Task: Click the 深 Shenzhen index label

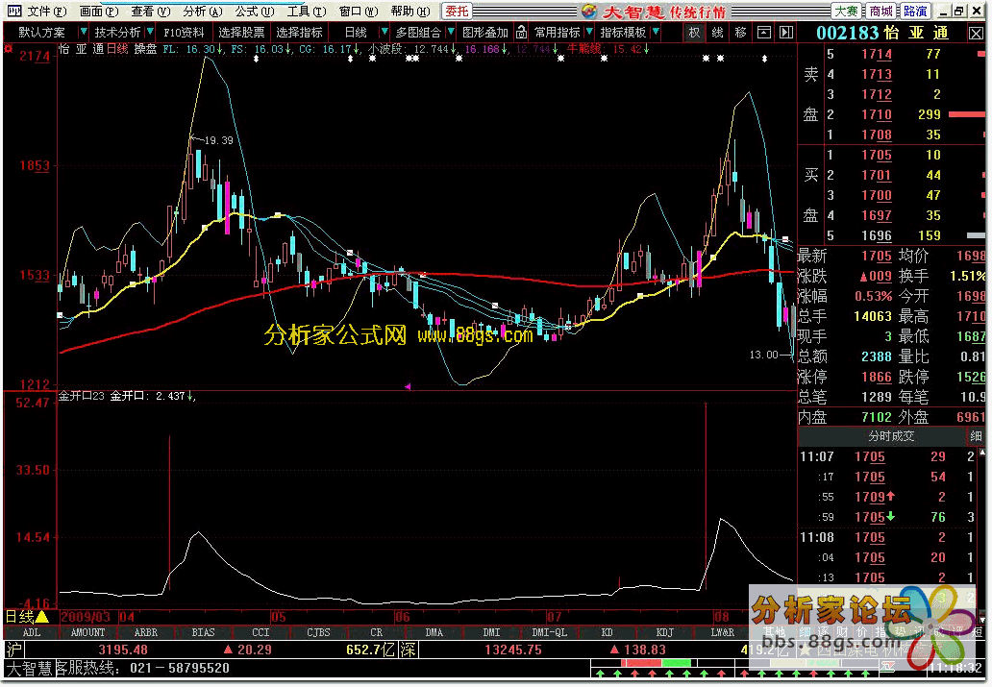Action: (409, 650)
